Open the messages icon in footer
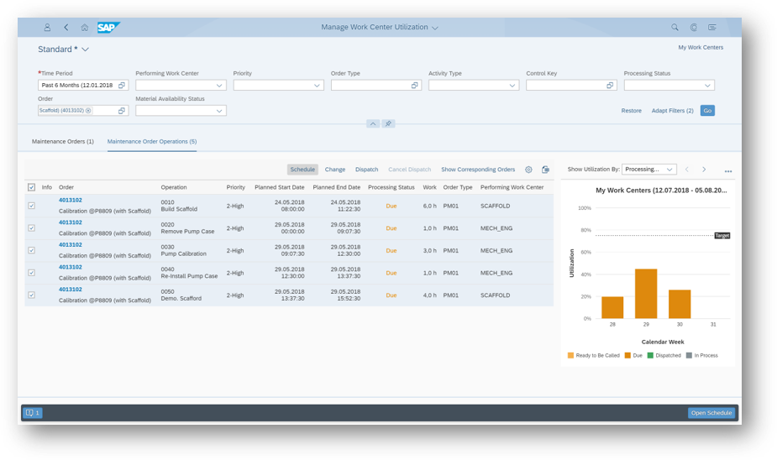The width and height of the screenshot is (777, 460). click(x=32, y=412)
